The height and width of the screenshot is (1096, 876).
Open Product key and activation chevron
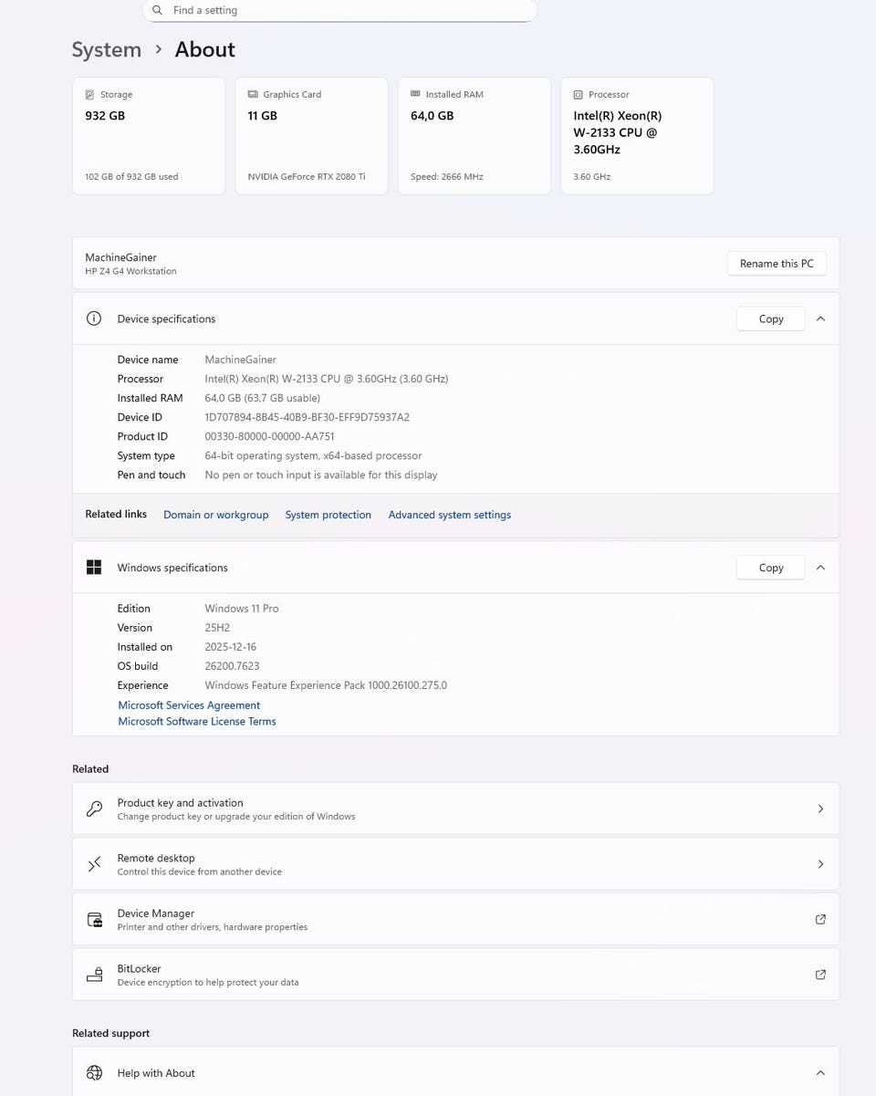pyautogui.click(x=820, y=809)
